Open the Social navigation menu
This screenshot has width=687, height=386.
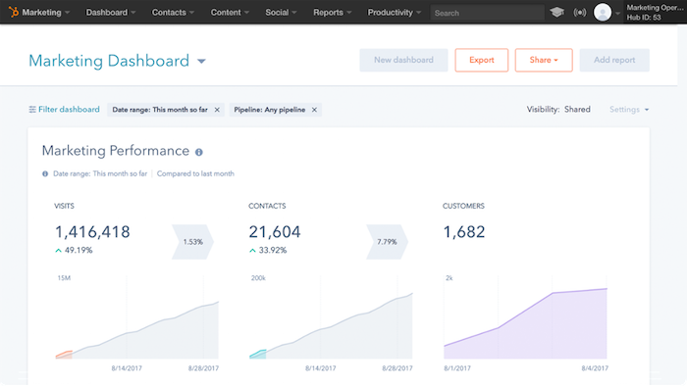(281, 12)
